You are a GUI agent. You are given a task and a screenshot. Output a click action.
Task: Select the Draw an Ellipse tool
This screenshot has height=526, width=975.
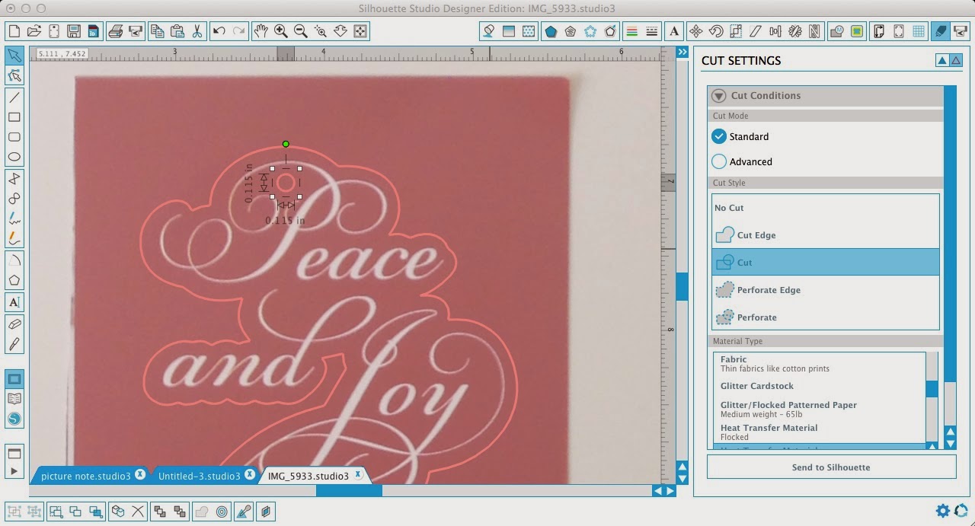14,157
